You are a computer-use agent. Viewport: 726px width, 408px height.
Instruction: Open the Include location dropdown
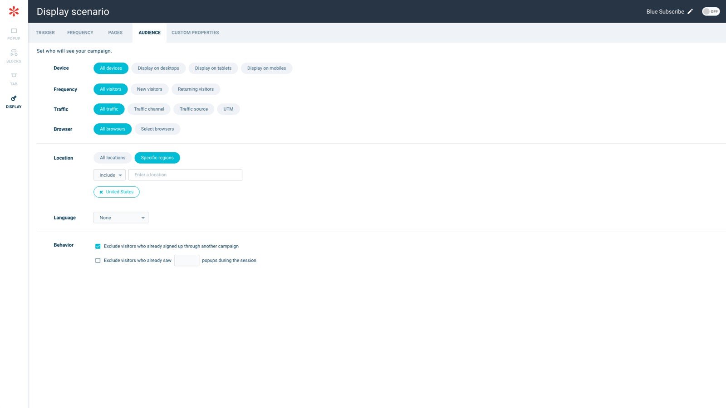click(x=109, y=175)
